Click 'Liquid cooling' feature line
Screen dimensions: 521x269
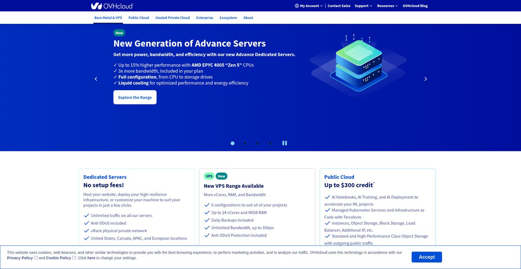[181, 83]
